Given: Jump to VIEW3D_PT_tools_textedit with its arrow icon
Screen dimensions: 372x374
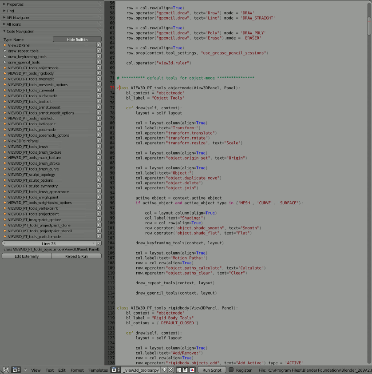Looking at the screenshot, I should [x=99, y=102].
